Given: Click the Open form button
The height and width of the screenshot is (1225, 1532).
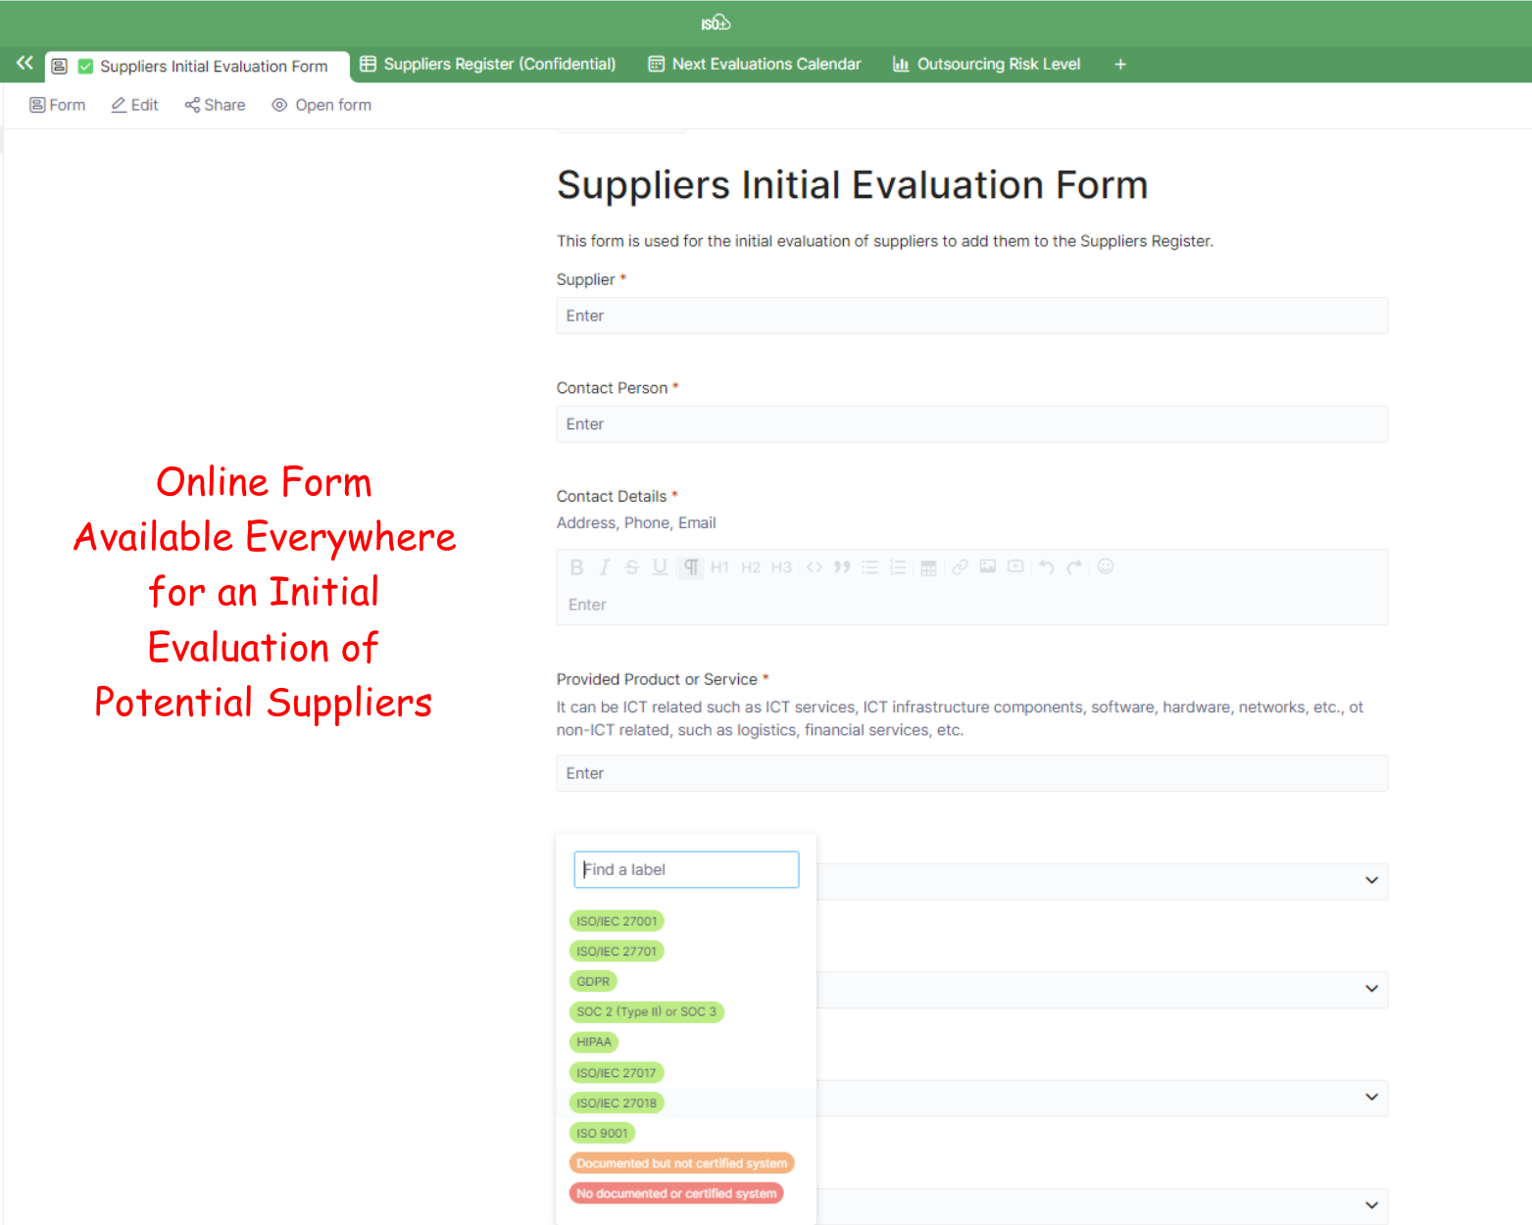Looking at the screenshot, I should point(321,105).
